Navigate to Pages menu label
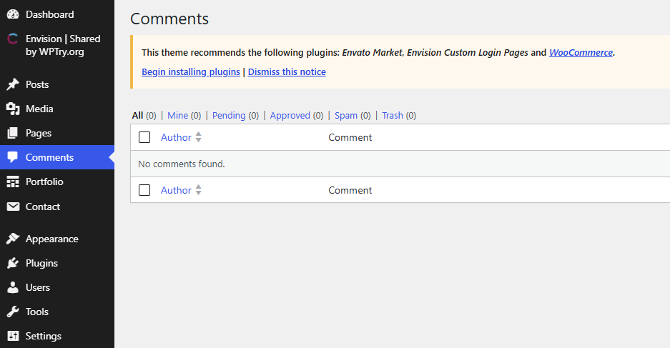This screenshot has height=348, width=670. coord(39,133)
